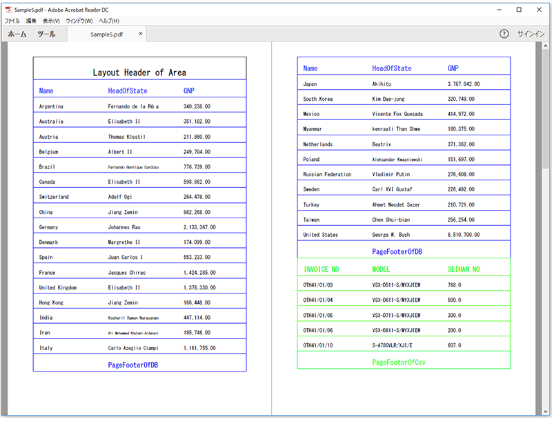Screen dimensions: 552x424
Task: Close the Sample5.pdf tab
Action: coord(141,34)
